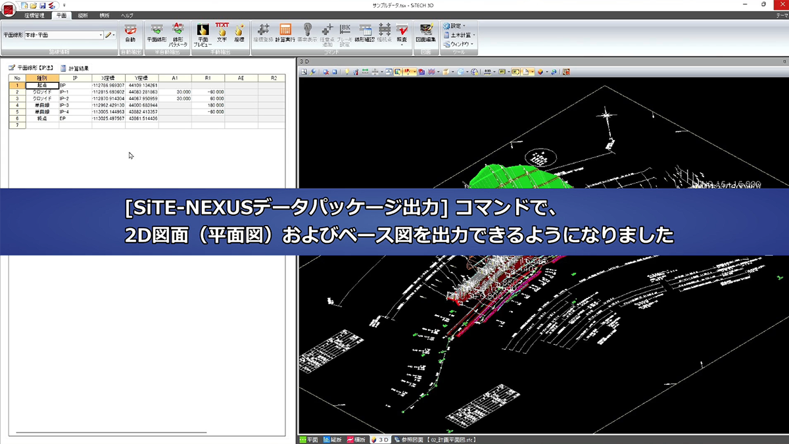Select the 座標 coordinate tool icon

point(238,32)
